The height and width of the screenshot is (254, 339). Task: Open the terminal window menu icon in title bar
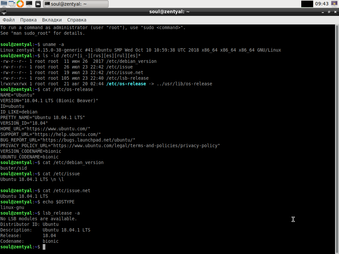4,12
